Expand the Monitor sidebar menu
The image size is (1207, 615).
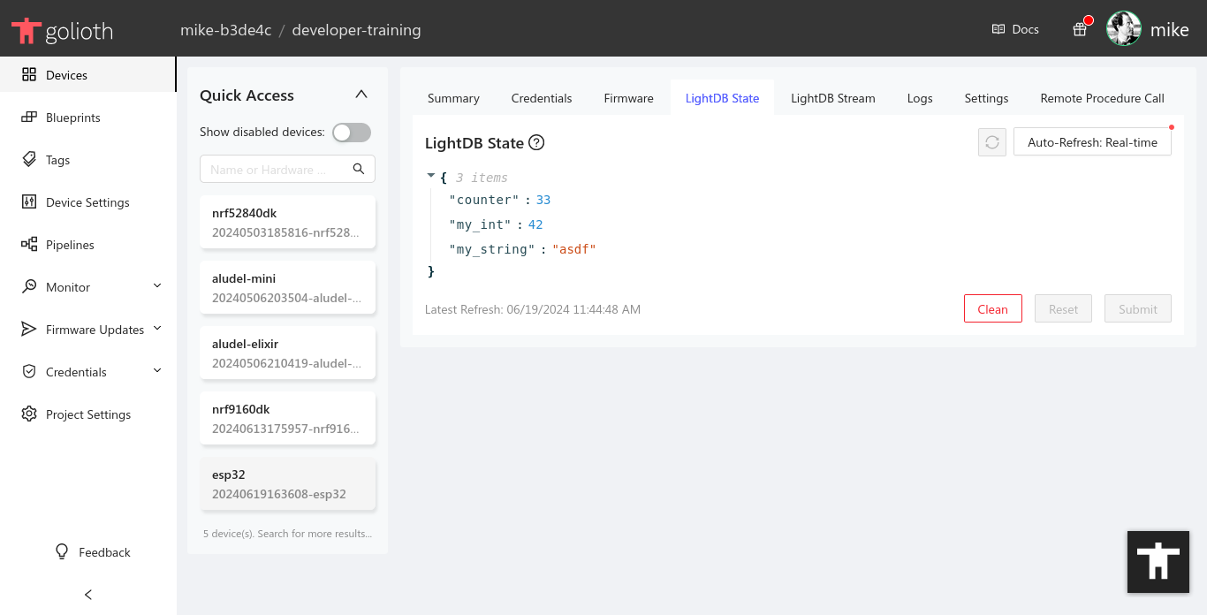click(69, 286)
